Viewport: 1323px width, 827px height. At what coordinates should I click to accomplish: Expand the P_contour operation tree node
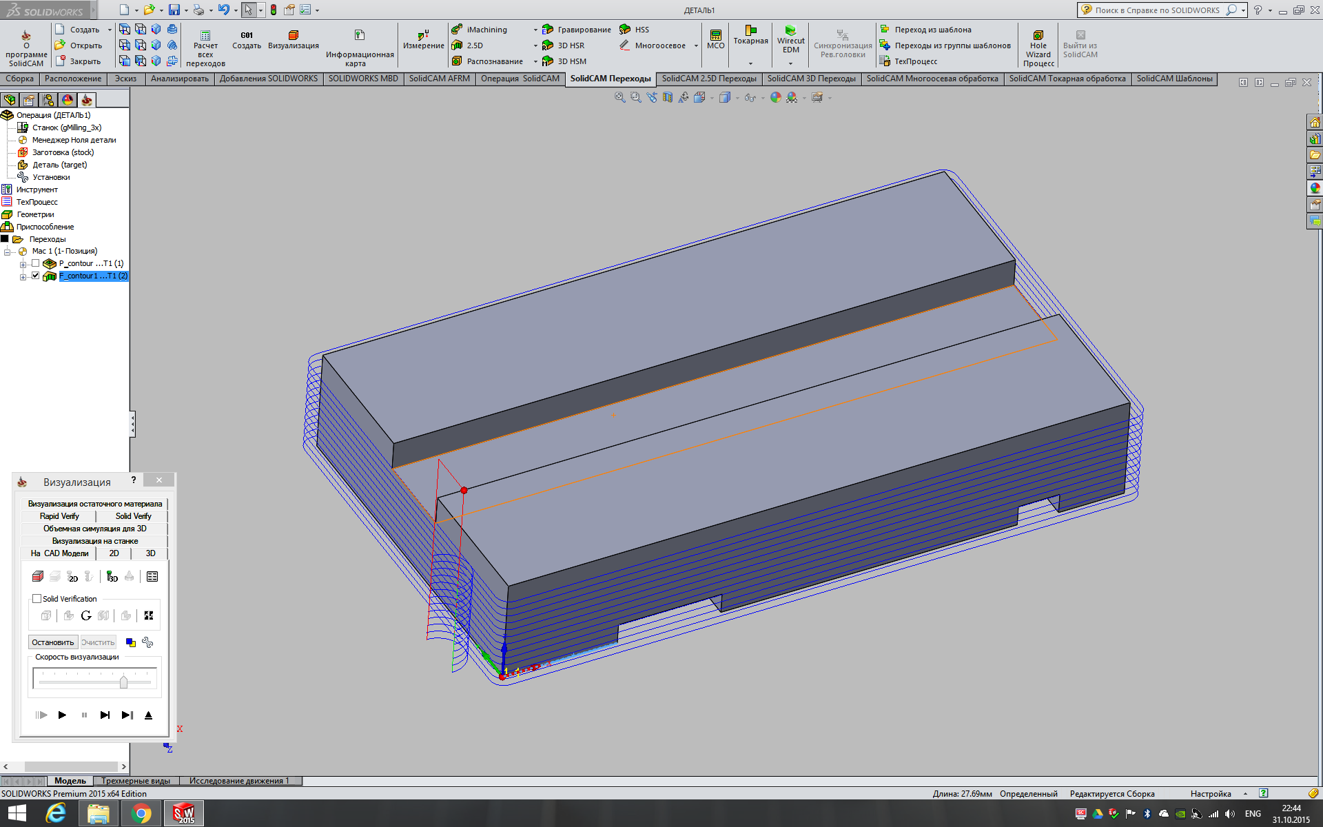click(x=23, y=264)
